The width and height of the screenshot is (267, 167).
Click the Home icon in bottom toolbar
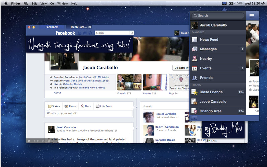29,141
